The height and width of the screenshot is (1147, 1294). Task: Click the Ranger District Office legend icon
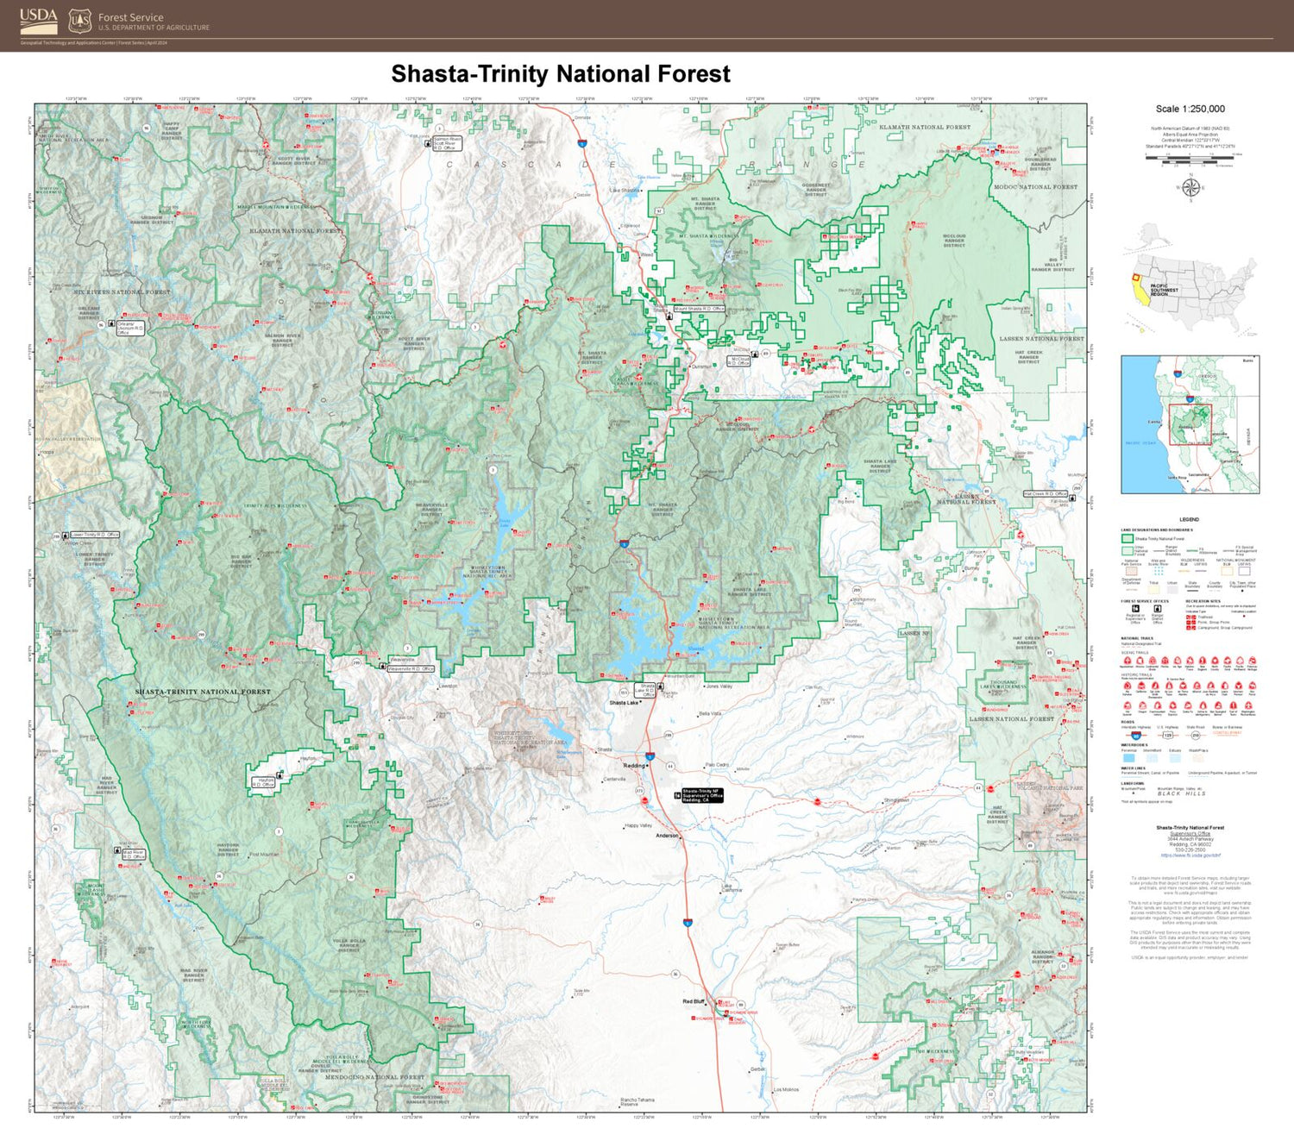coord(1158,609)
